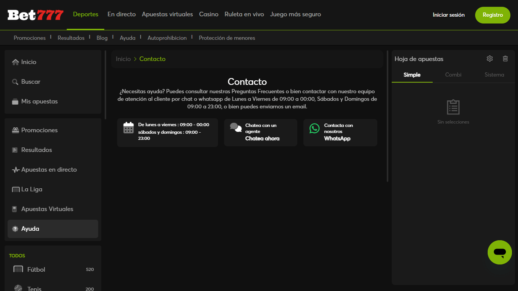The width and height of the screenshot is (518, 291).
Task: Open En directo in top navigation
Action: [x=122, y=14]
